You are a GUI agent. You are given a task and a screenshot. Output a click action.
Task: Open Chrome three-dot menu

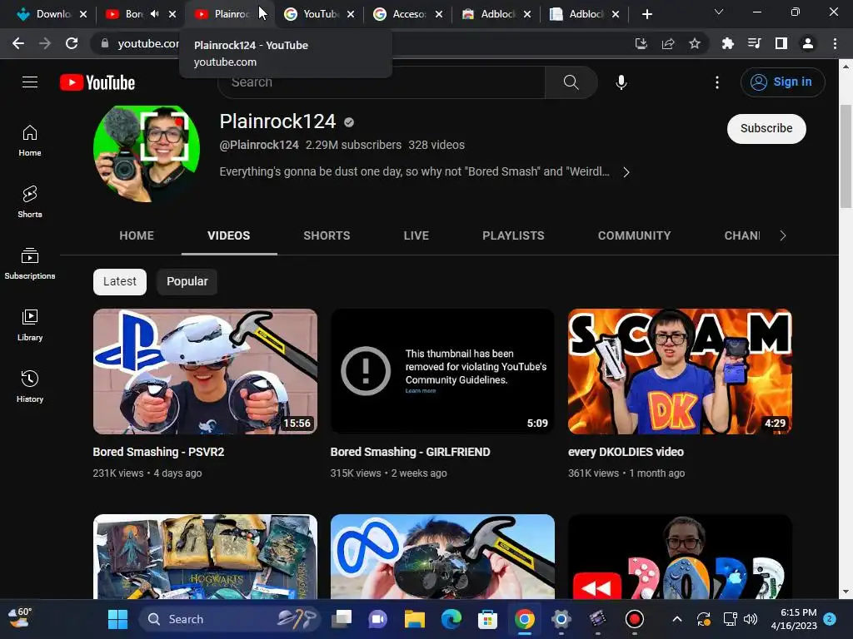(835, 43)
